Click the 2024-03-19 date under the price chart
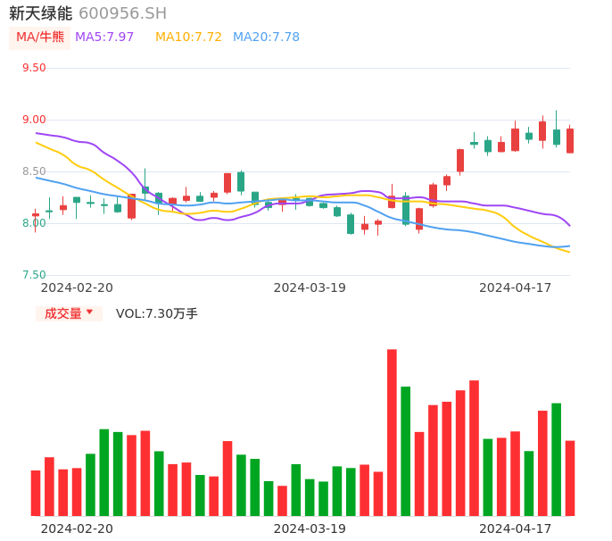 (x=310, y=287)
